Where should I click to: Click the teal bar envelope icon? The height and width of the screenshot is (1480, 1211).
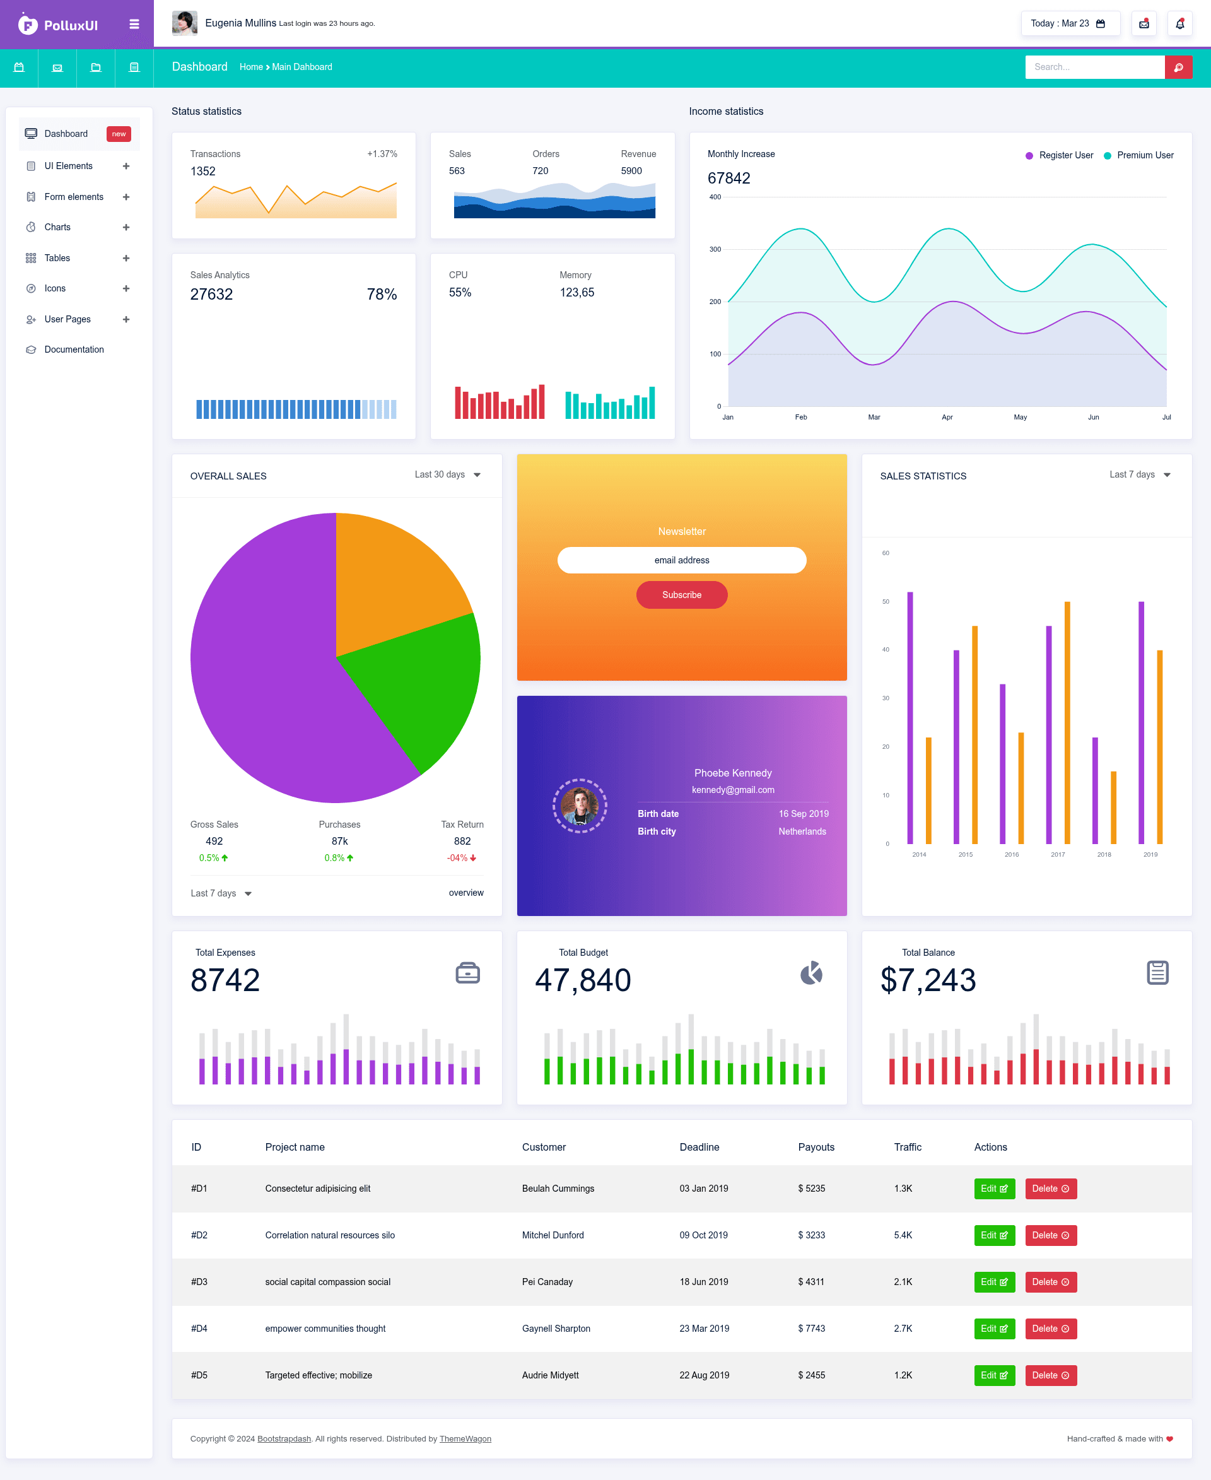(57, 67)
